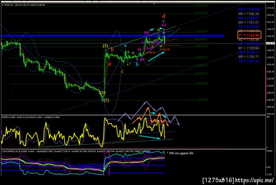The height and width of the screenshot is (185, 276).
Task: Click the blue S3 support level label
Action: pos(249,61)
